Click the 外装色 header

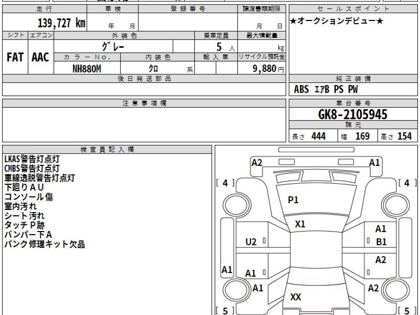[124, 35]
